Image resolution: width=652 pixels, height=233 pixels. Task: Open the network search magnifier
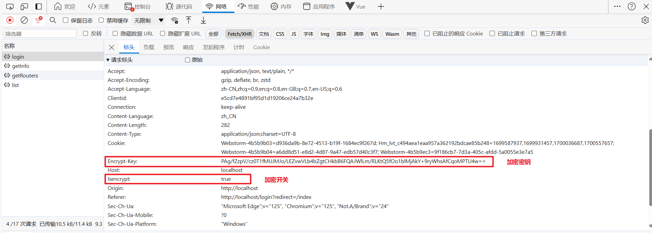tap(53, 20)
